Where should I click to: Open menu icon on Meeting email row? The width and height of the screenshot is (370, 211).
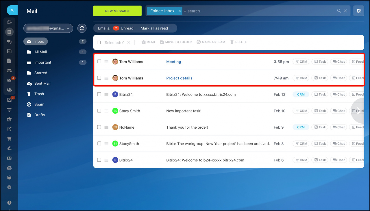(106, 62)
